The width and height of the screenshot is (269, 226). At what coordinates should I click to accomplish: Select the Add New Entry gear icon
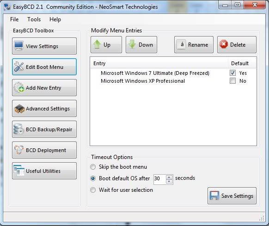click(19, 87)
